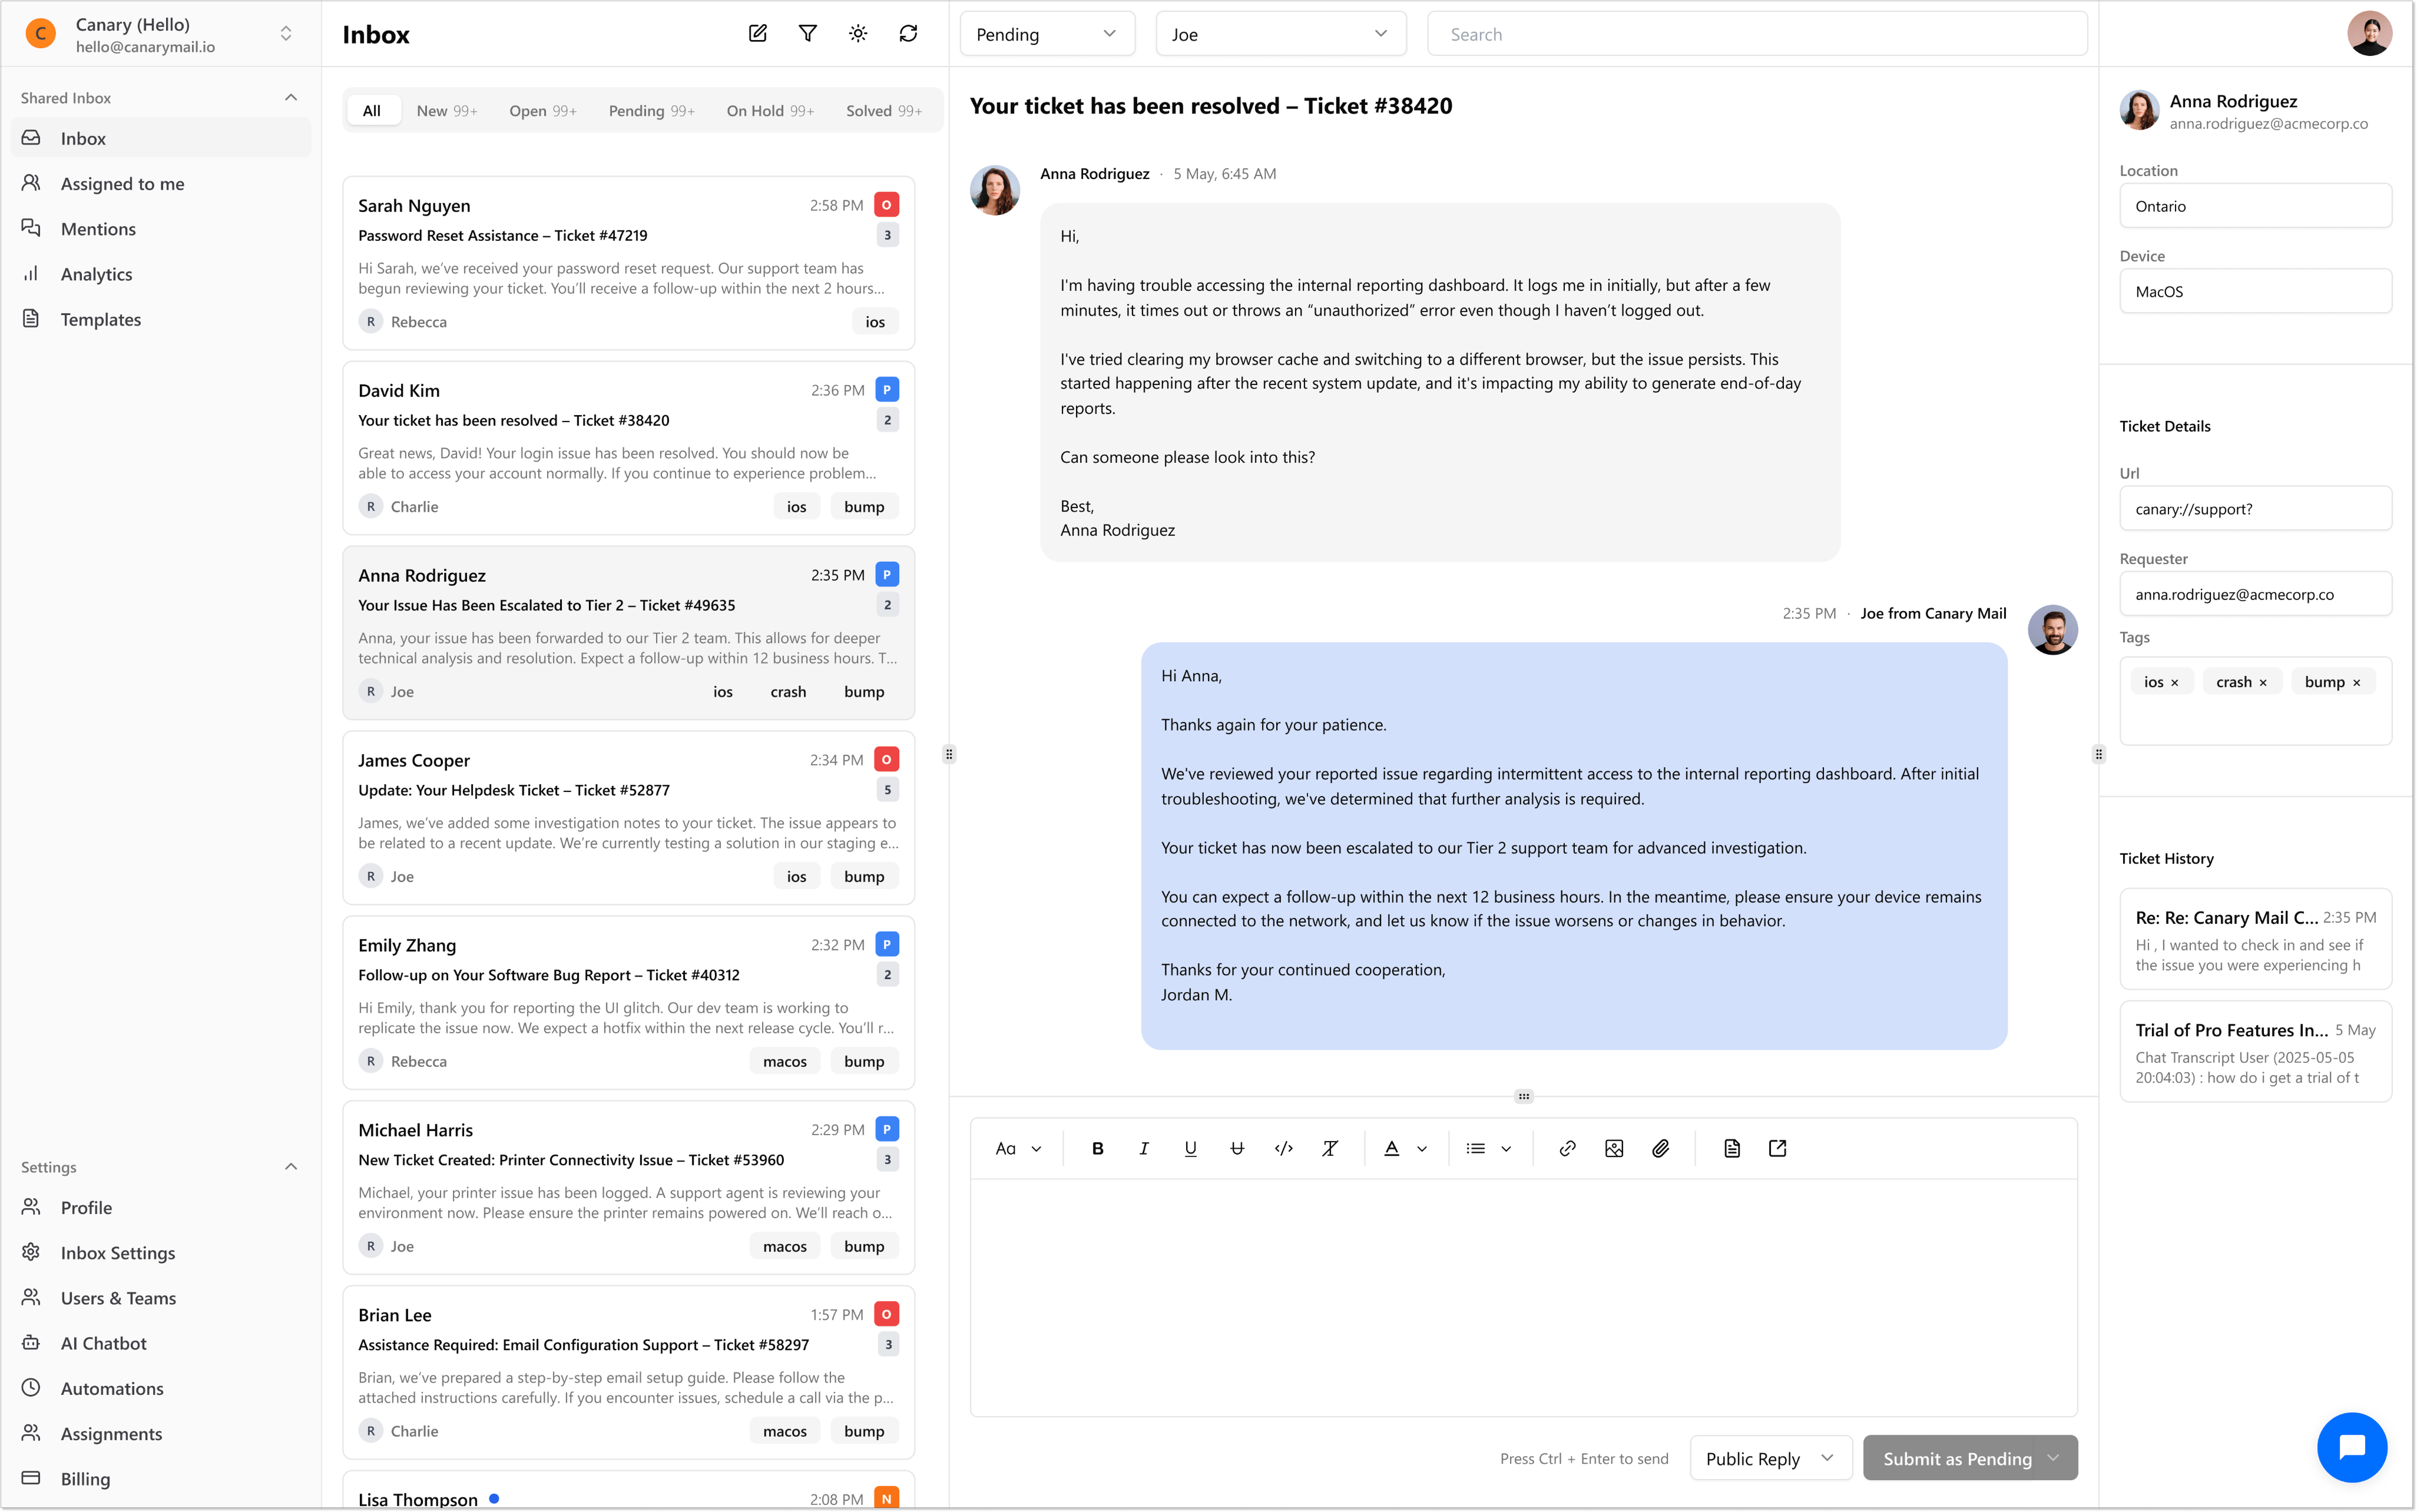Open AI Chatbot settings
The height and width of the screenshot is (1512, 2417).
click(x=160, y=1343)
